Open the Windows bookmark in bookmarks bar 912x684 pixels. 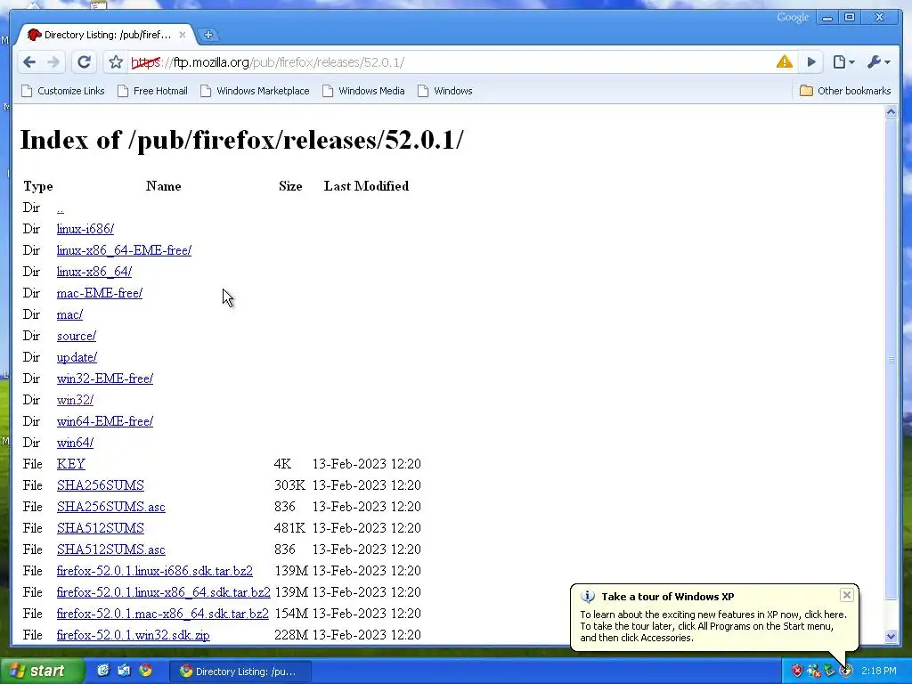pos(445,91)
